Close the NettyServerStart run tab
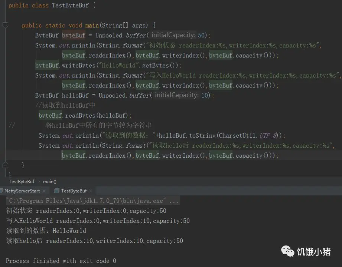The height and width of the screenshot is (267, 342). (44, 191)
